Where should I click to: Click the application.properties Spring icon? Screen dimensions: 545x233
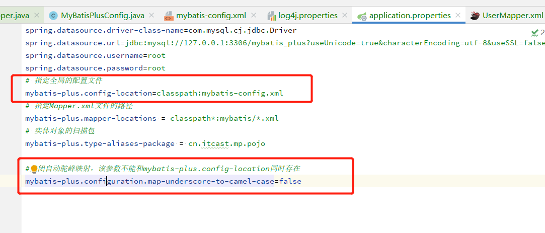(x=362, y=16)
